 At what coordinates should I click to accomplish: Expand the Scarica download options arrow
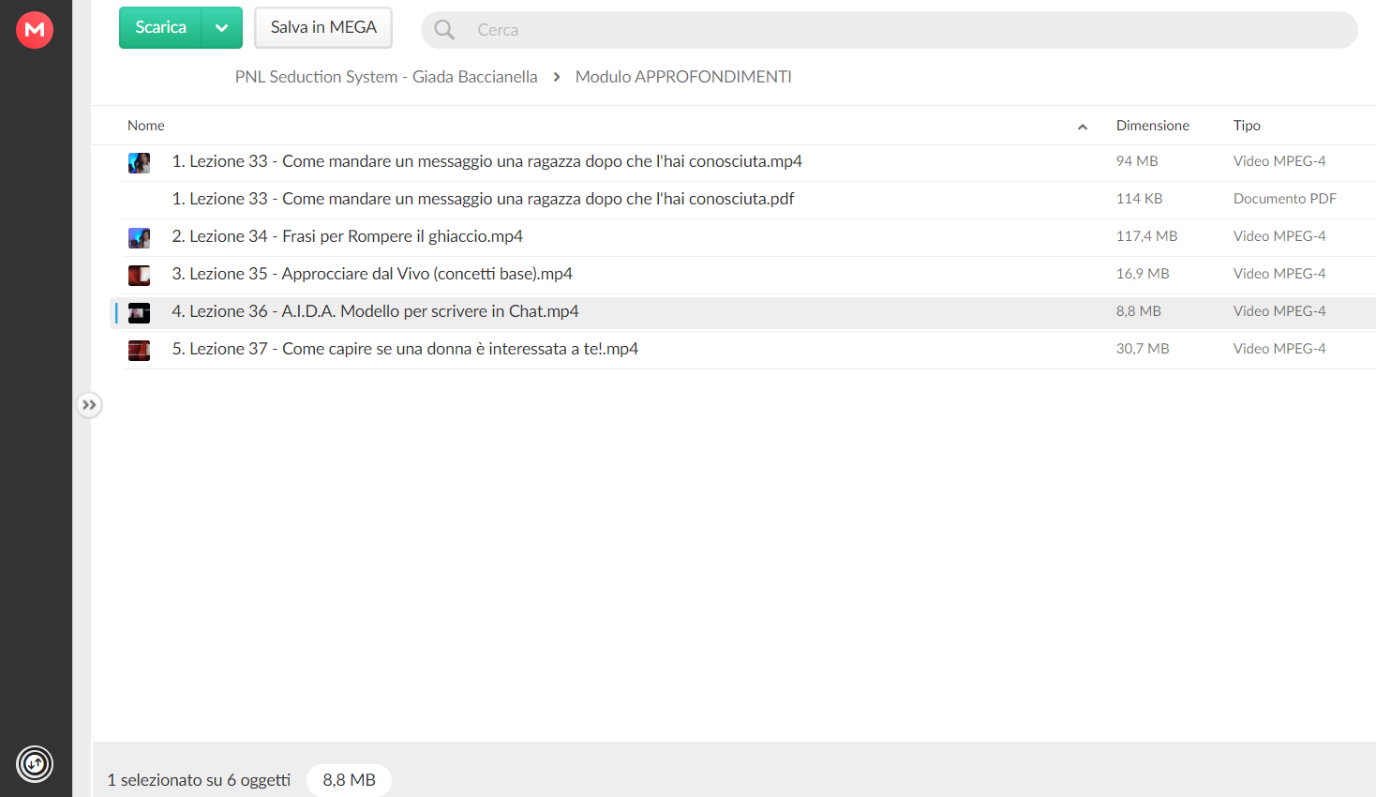coord(222,28)
